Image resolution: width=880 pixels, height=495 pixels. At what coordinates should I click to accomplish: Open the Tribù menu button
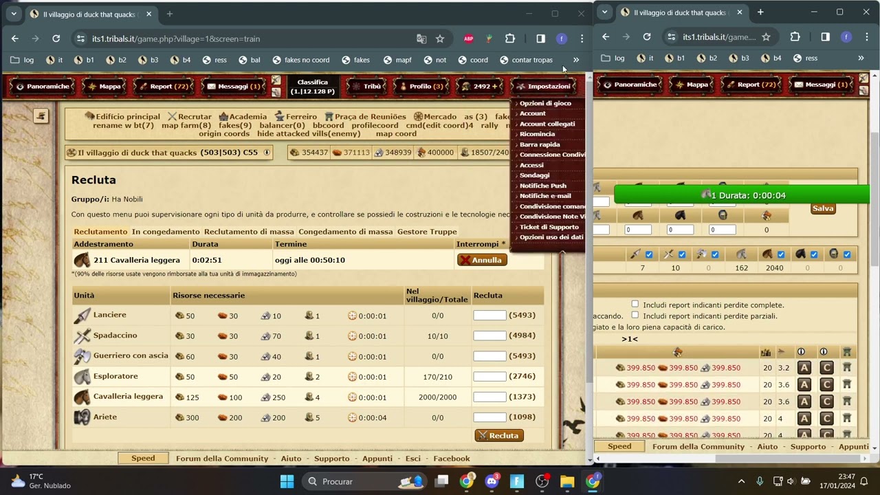point(367,86)
